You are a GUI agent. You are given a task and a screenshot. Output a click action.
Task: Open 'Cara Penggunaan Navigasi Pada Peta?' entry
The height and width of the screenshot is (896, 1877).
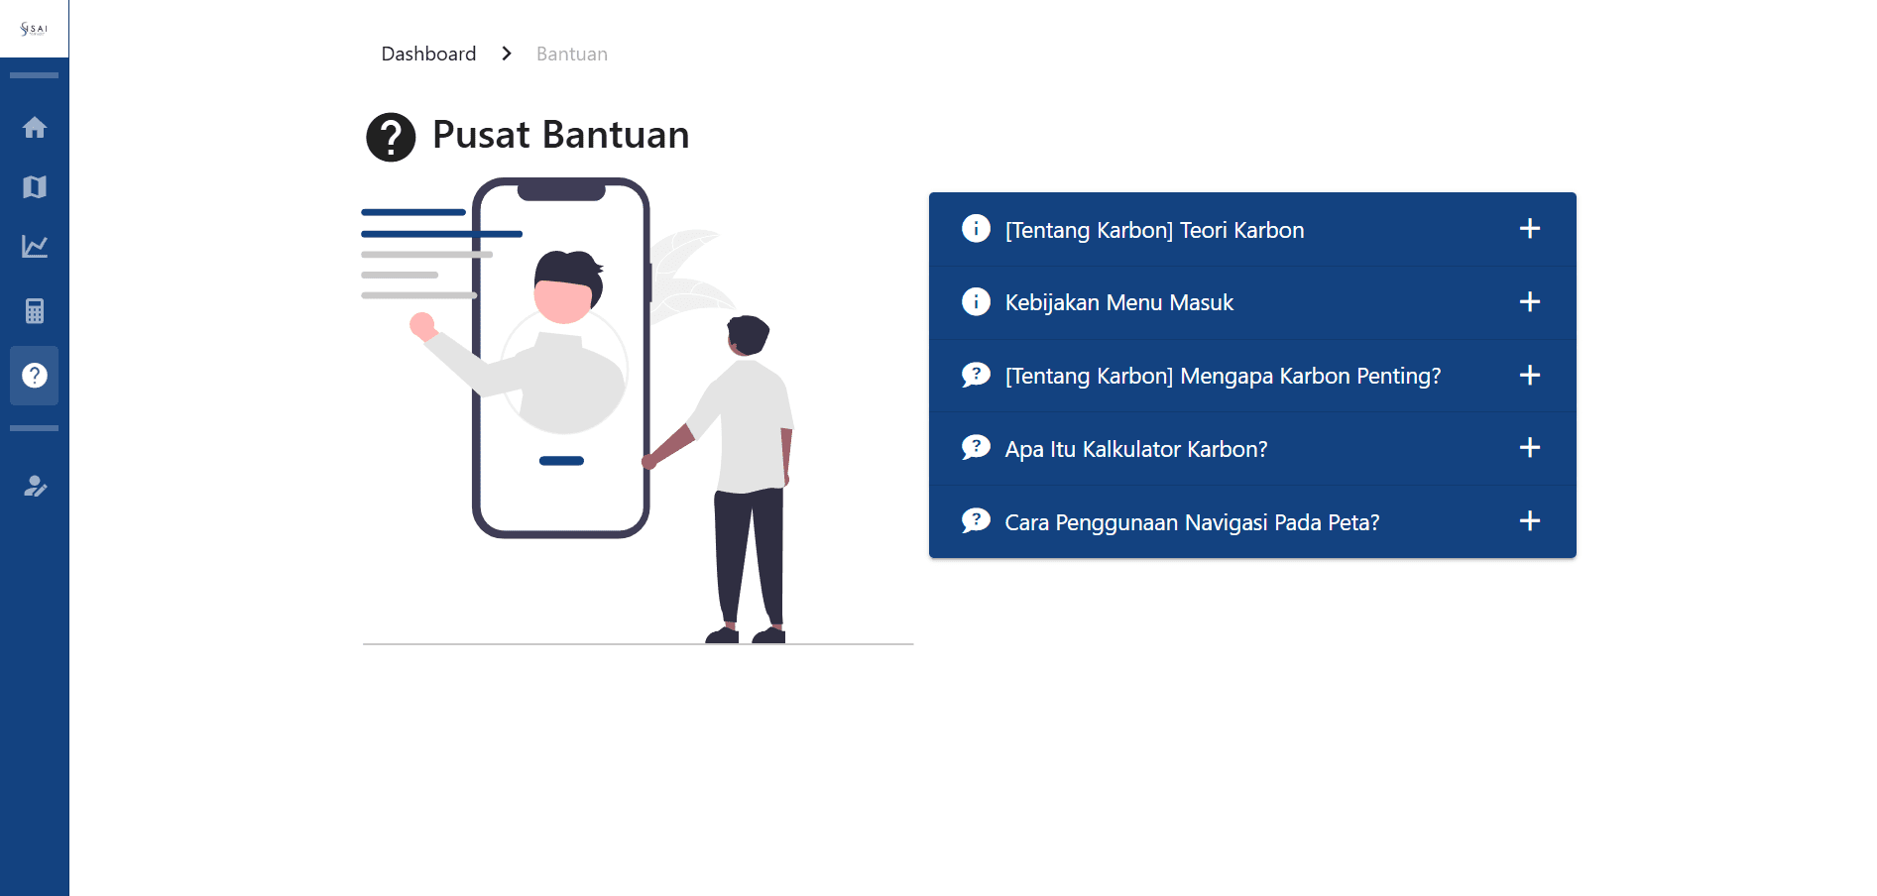click(1192, 522)
